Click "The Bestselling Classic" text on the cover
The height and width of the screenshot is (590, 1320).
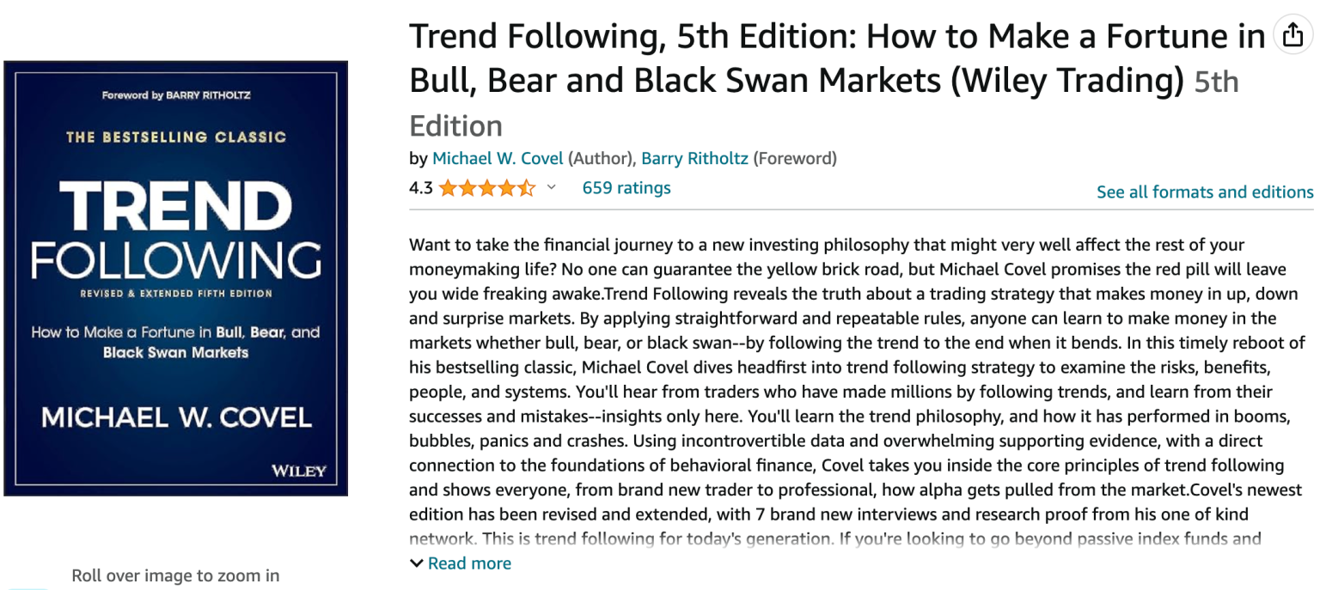[x=176, y=137]
